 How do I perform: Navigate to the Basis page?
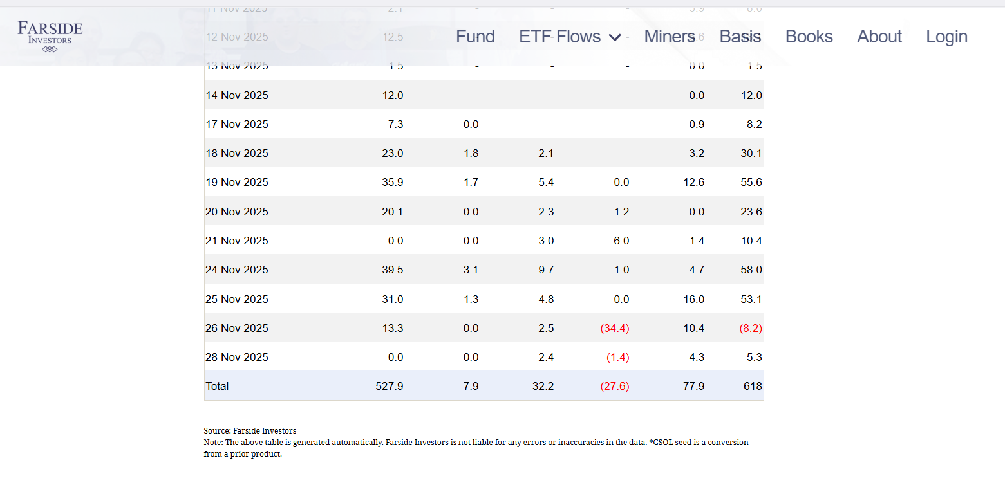point(740,37)
